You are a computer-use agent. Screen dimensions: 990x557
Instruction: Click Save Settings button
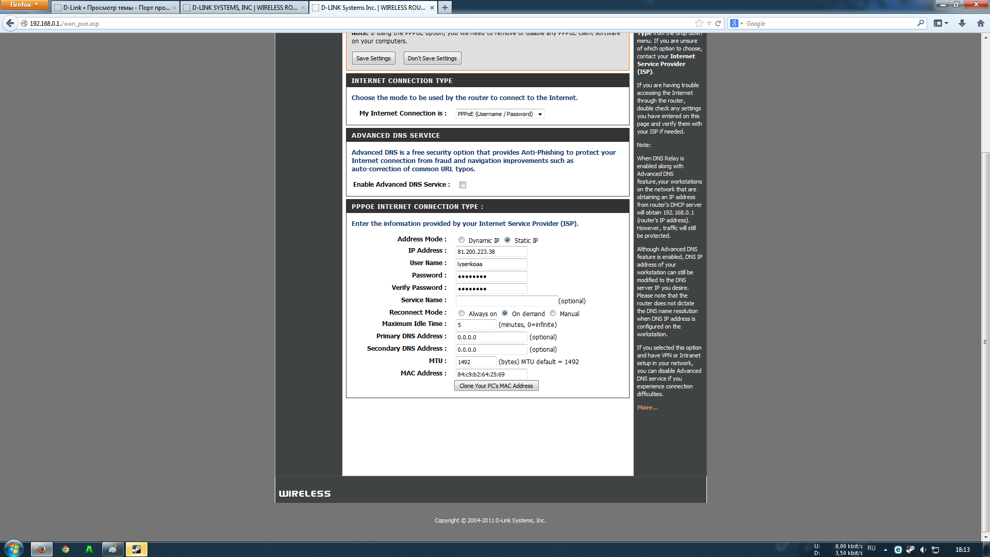(373, 58)
